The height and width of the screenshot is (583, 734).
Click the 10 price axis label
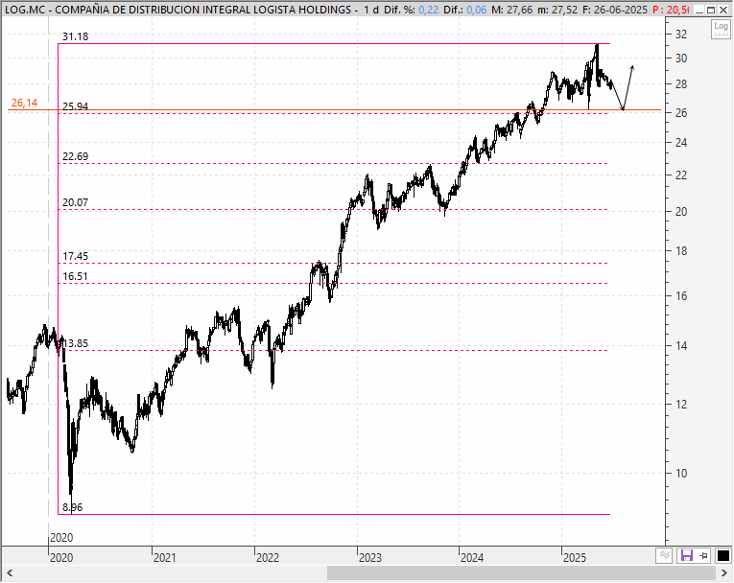click(x=681, y=474)
